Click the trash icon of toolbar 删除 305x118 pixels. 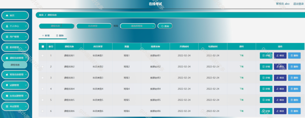(57, 35)
